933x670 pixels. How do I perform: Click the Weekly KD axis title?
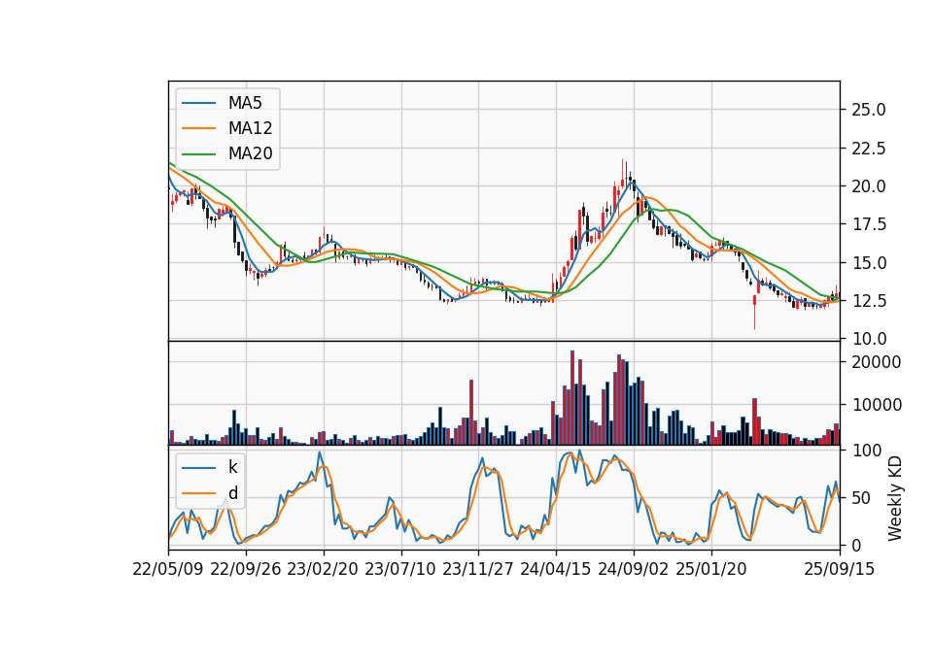point(895,498)
